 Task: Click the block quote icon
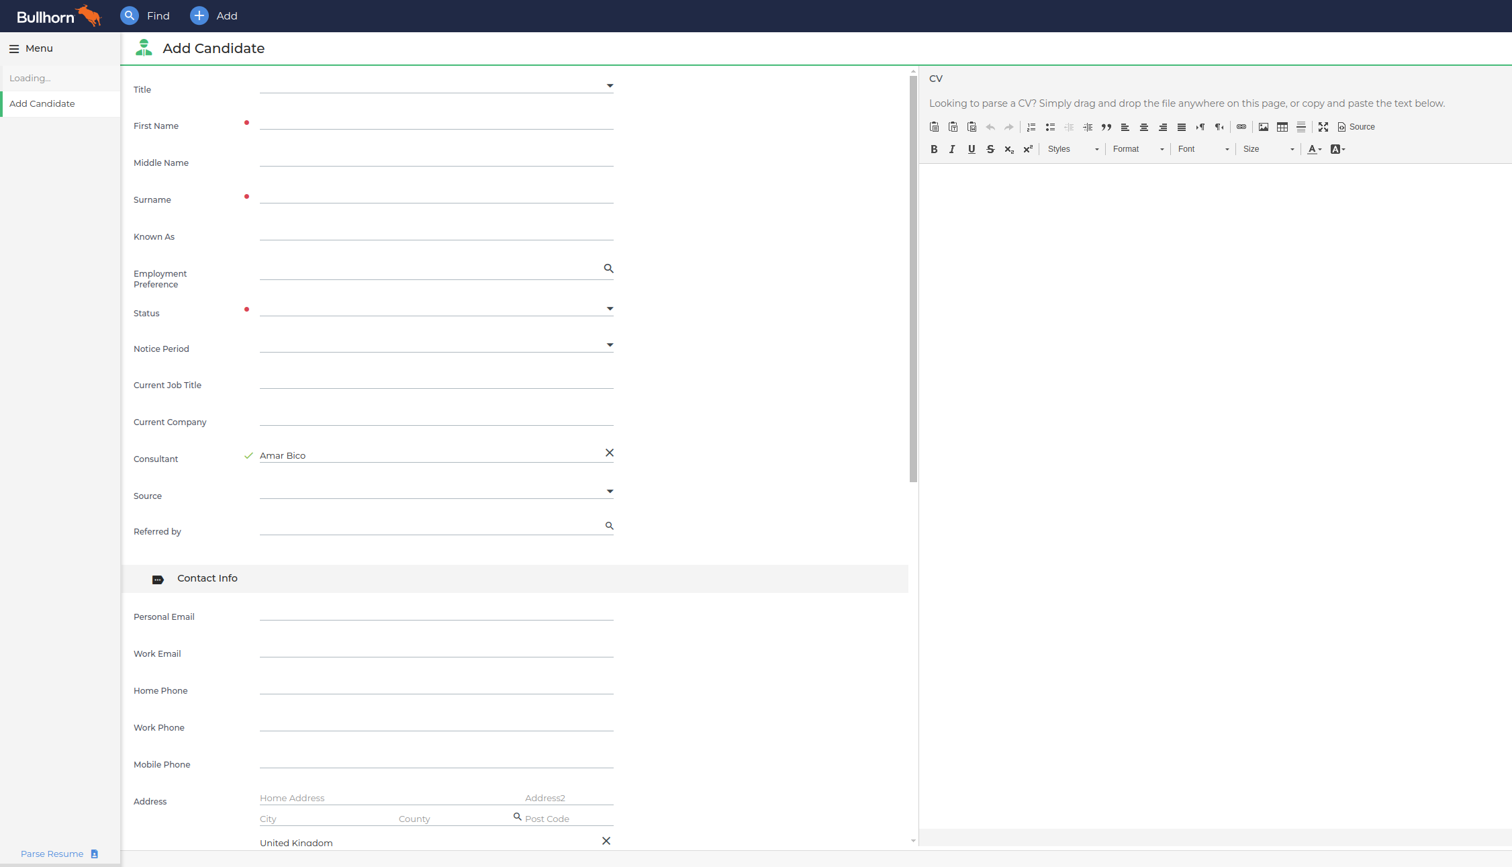pos(1106,127)
